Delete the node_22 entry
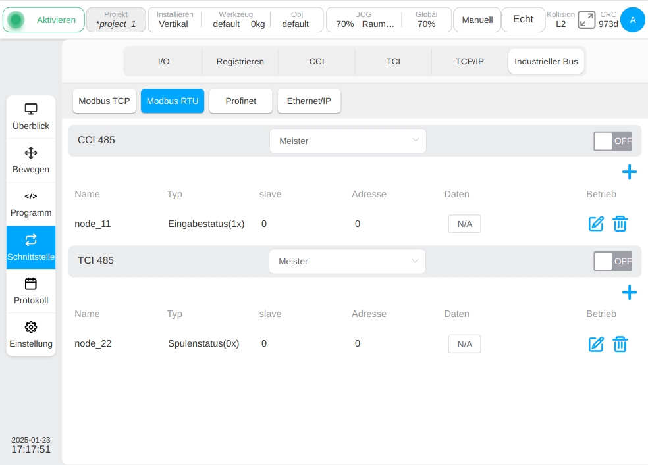648x465 pixels. click(620, 344)
